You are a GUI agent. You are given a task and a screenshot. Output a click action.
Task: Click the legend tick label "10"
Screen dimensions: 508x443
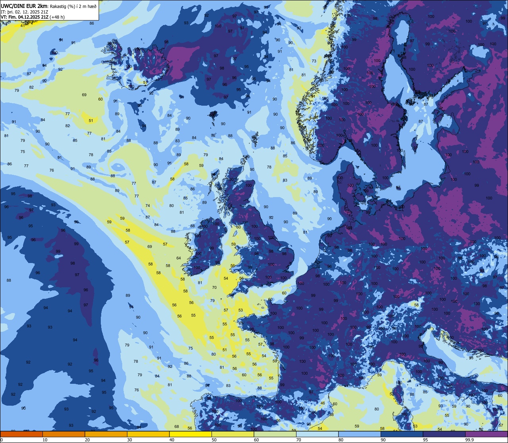(x=45, y=440)
